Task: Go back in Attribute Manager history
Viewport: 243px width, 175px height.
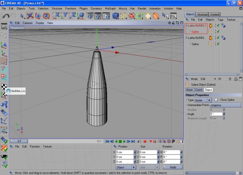Action: pos(220,79)
